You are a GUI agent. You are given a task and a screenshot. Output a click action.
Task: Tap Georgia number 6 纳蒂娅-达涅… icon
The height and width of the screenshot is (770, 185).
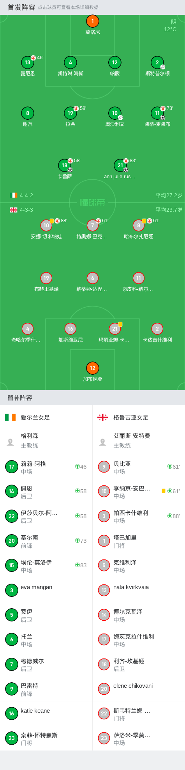pos(92,278)
